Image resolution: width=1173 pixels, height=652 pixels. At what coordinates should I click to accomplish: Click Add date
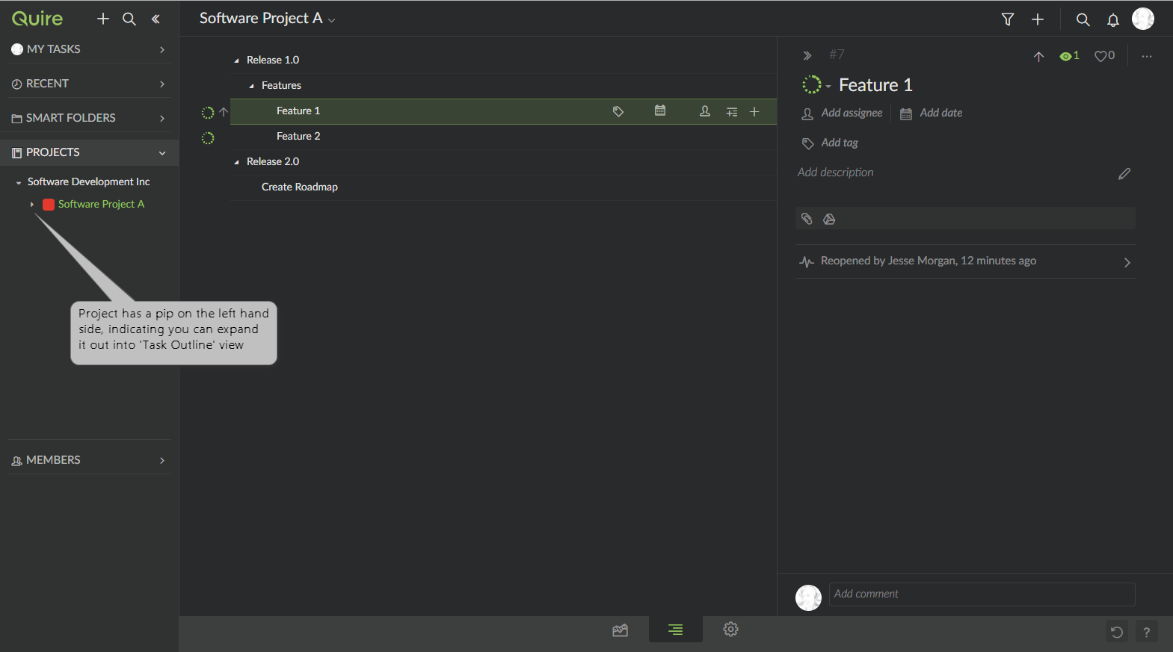[x=932, y=114]
